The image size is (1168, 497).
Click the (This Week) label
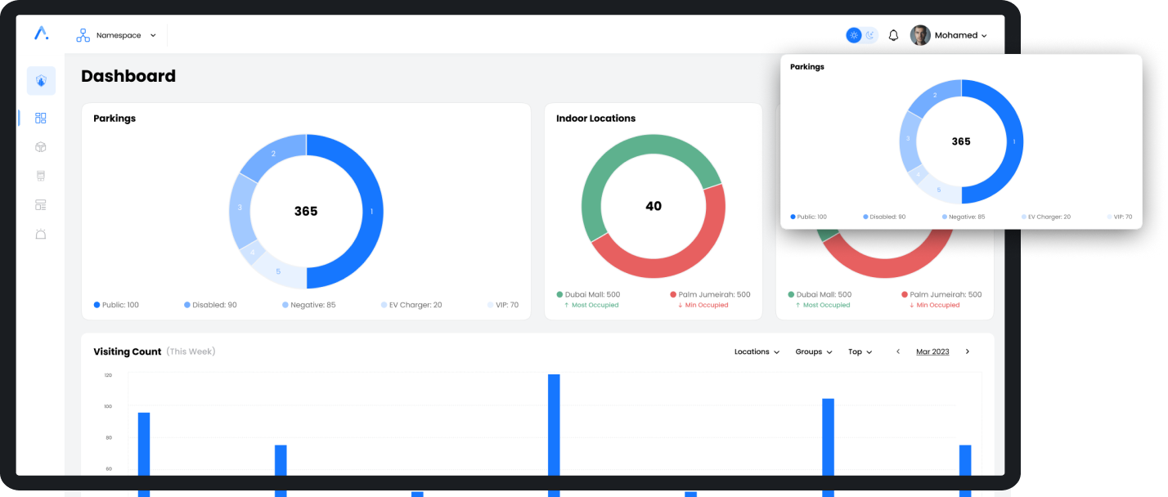click(191, 351)
